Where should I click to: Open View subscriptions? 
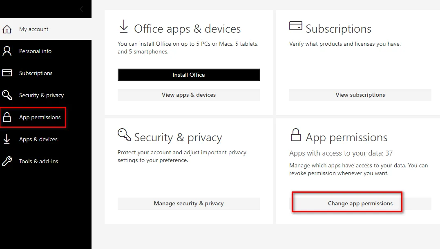(360, 95)
